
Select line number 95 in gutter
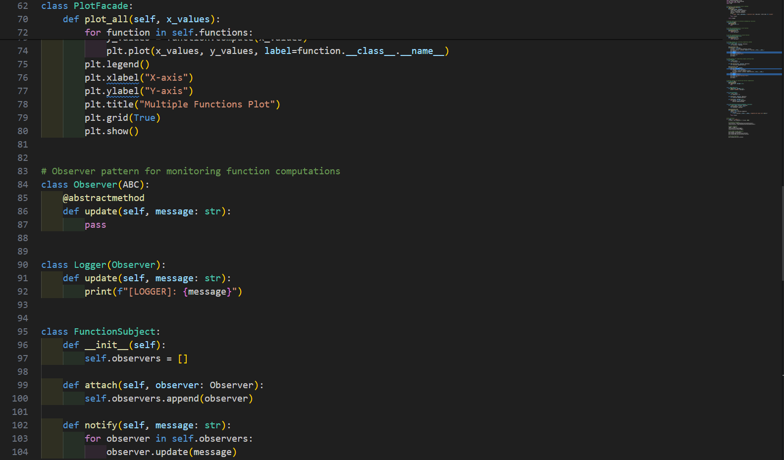click(23, 332)
